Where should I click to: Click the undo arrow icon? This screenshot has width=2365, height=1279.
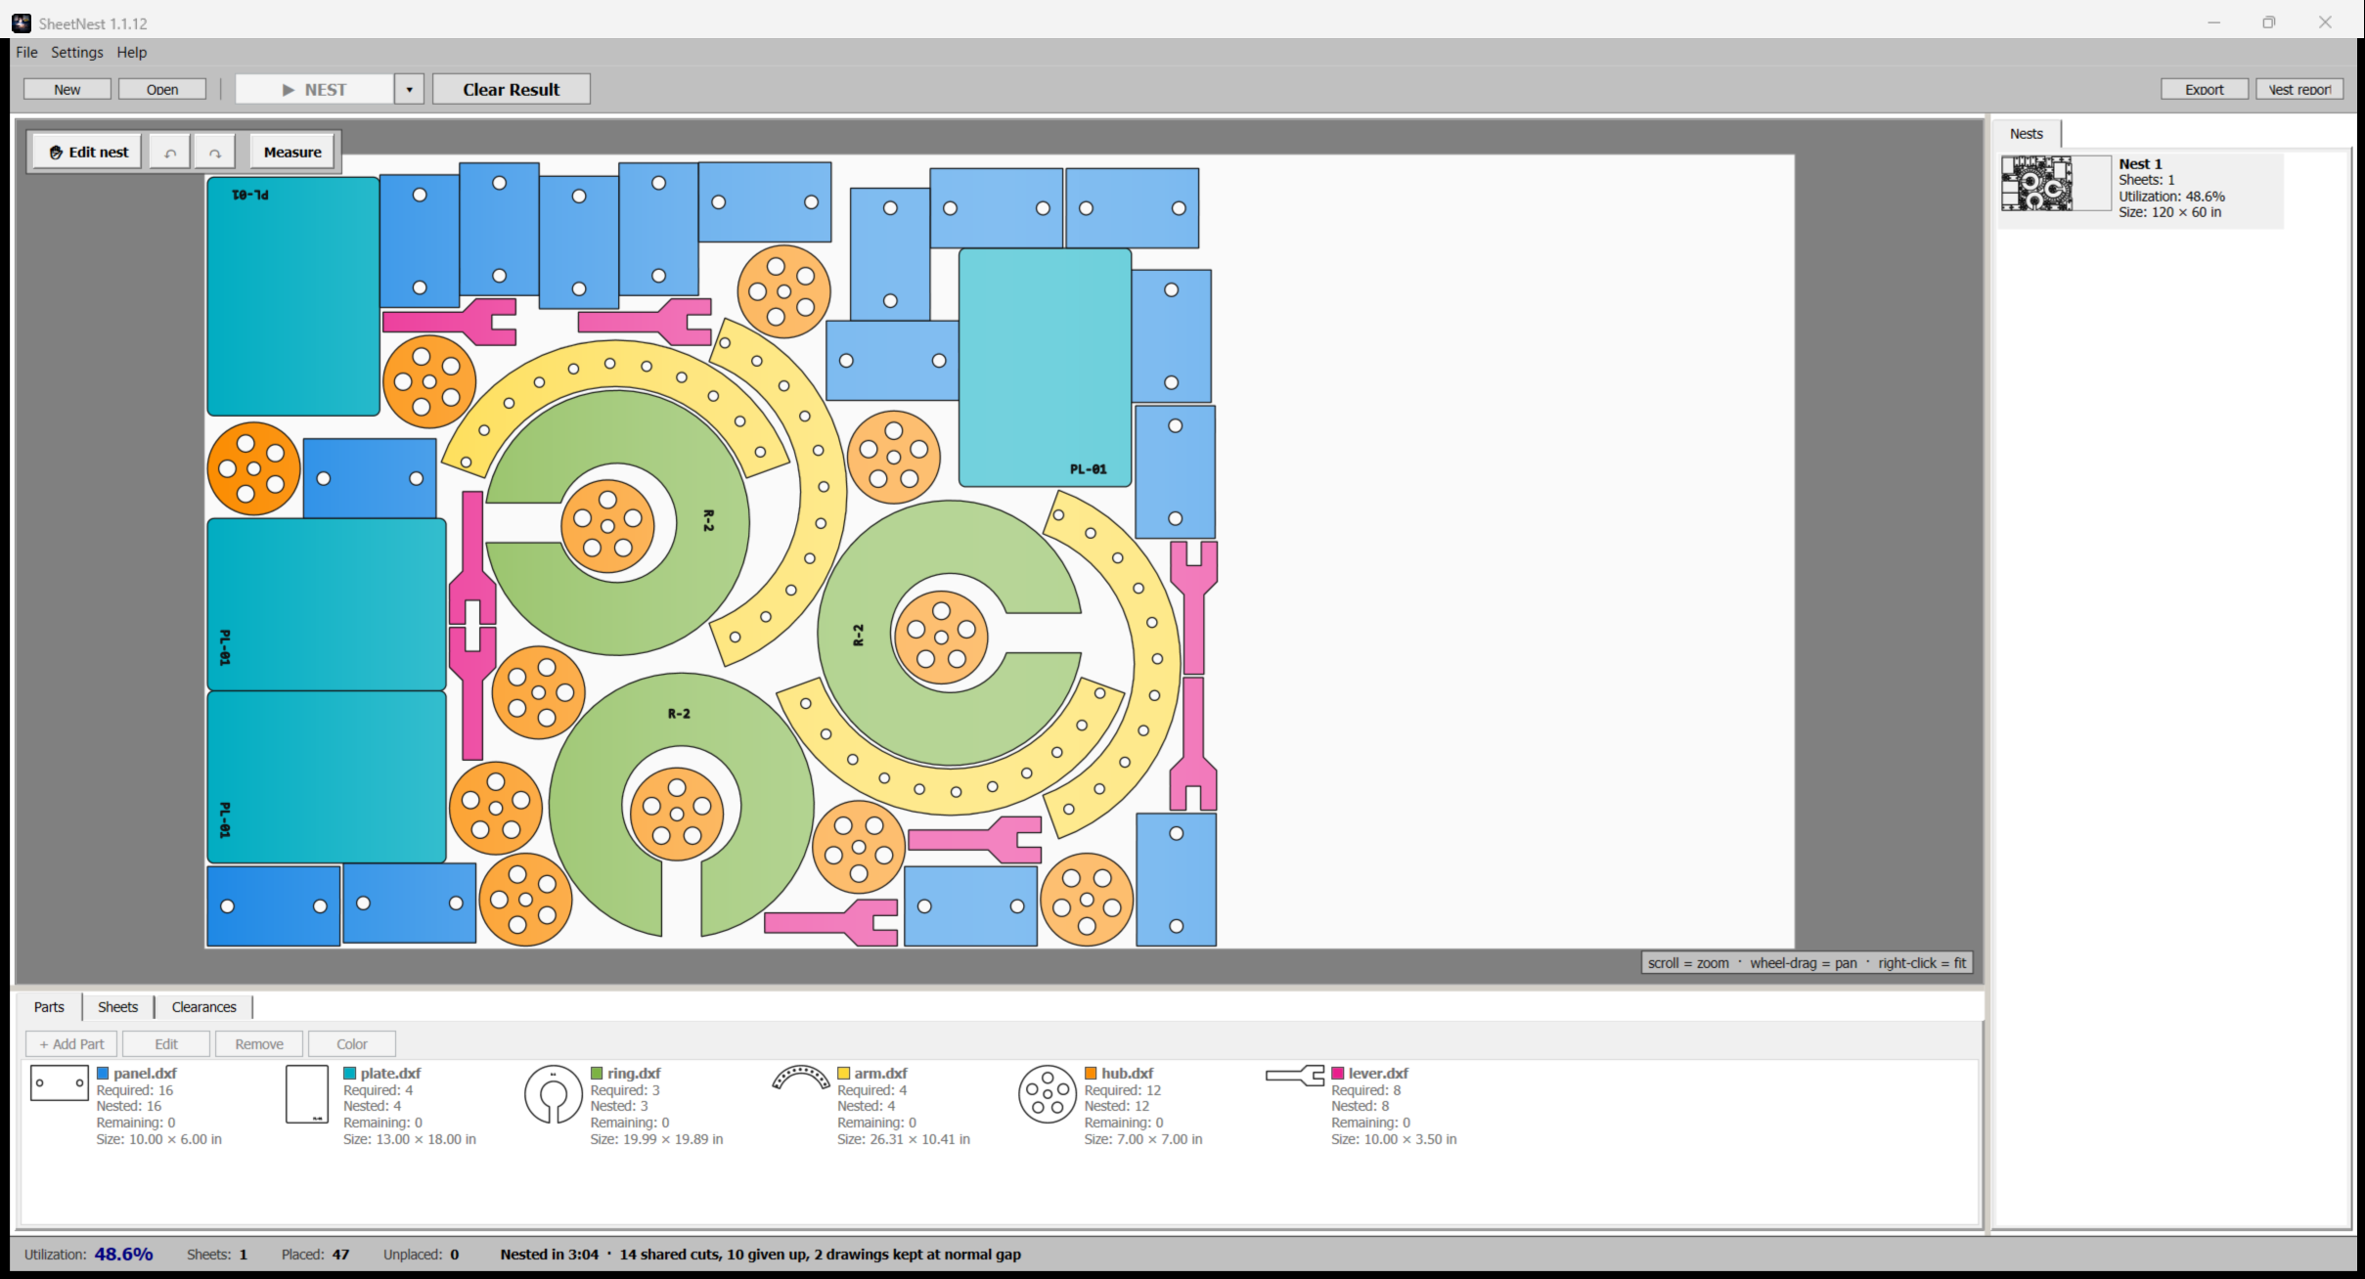[170, 153]
